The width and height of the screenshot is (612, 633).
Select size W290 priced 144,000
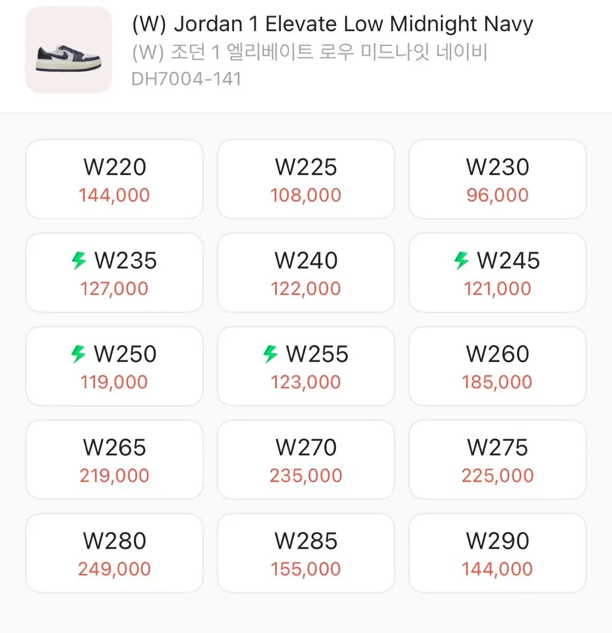point(498,553)
